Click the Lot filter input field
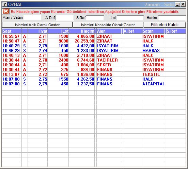 (130, 18)
